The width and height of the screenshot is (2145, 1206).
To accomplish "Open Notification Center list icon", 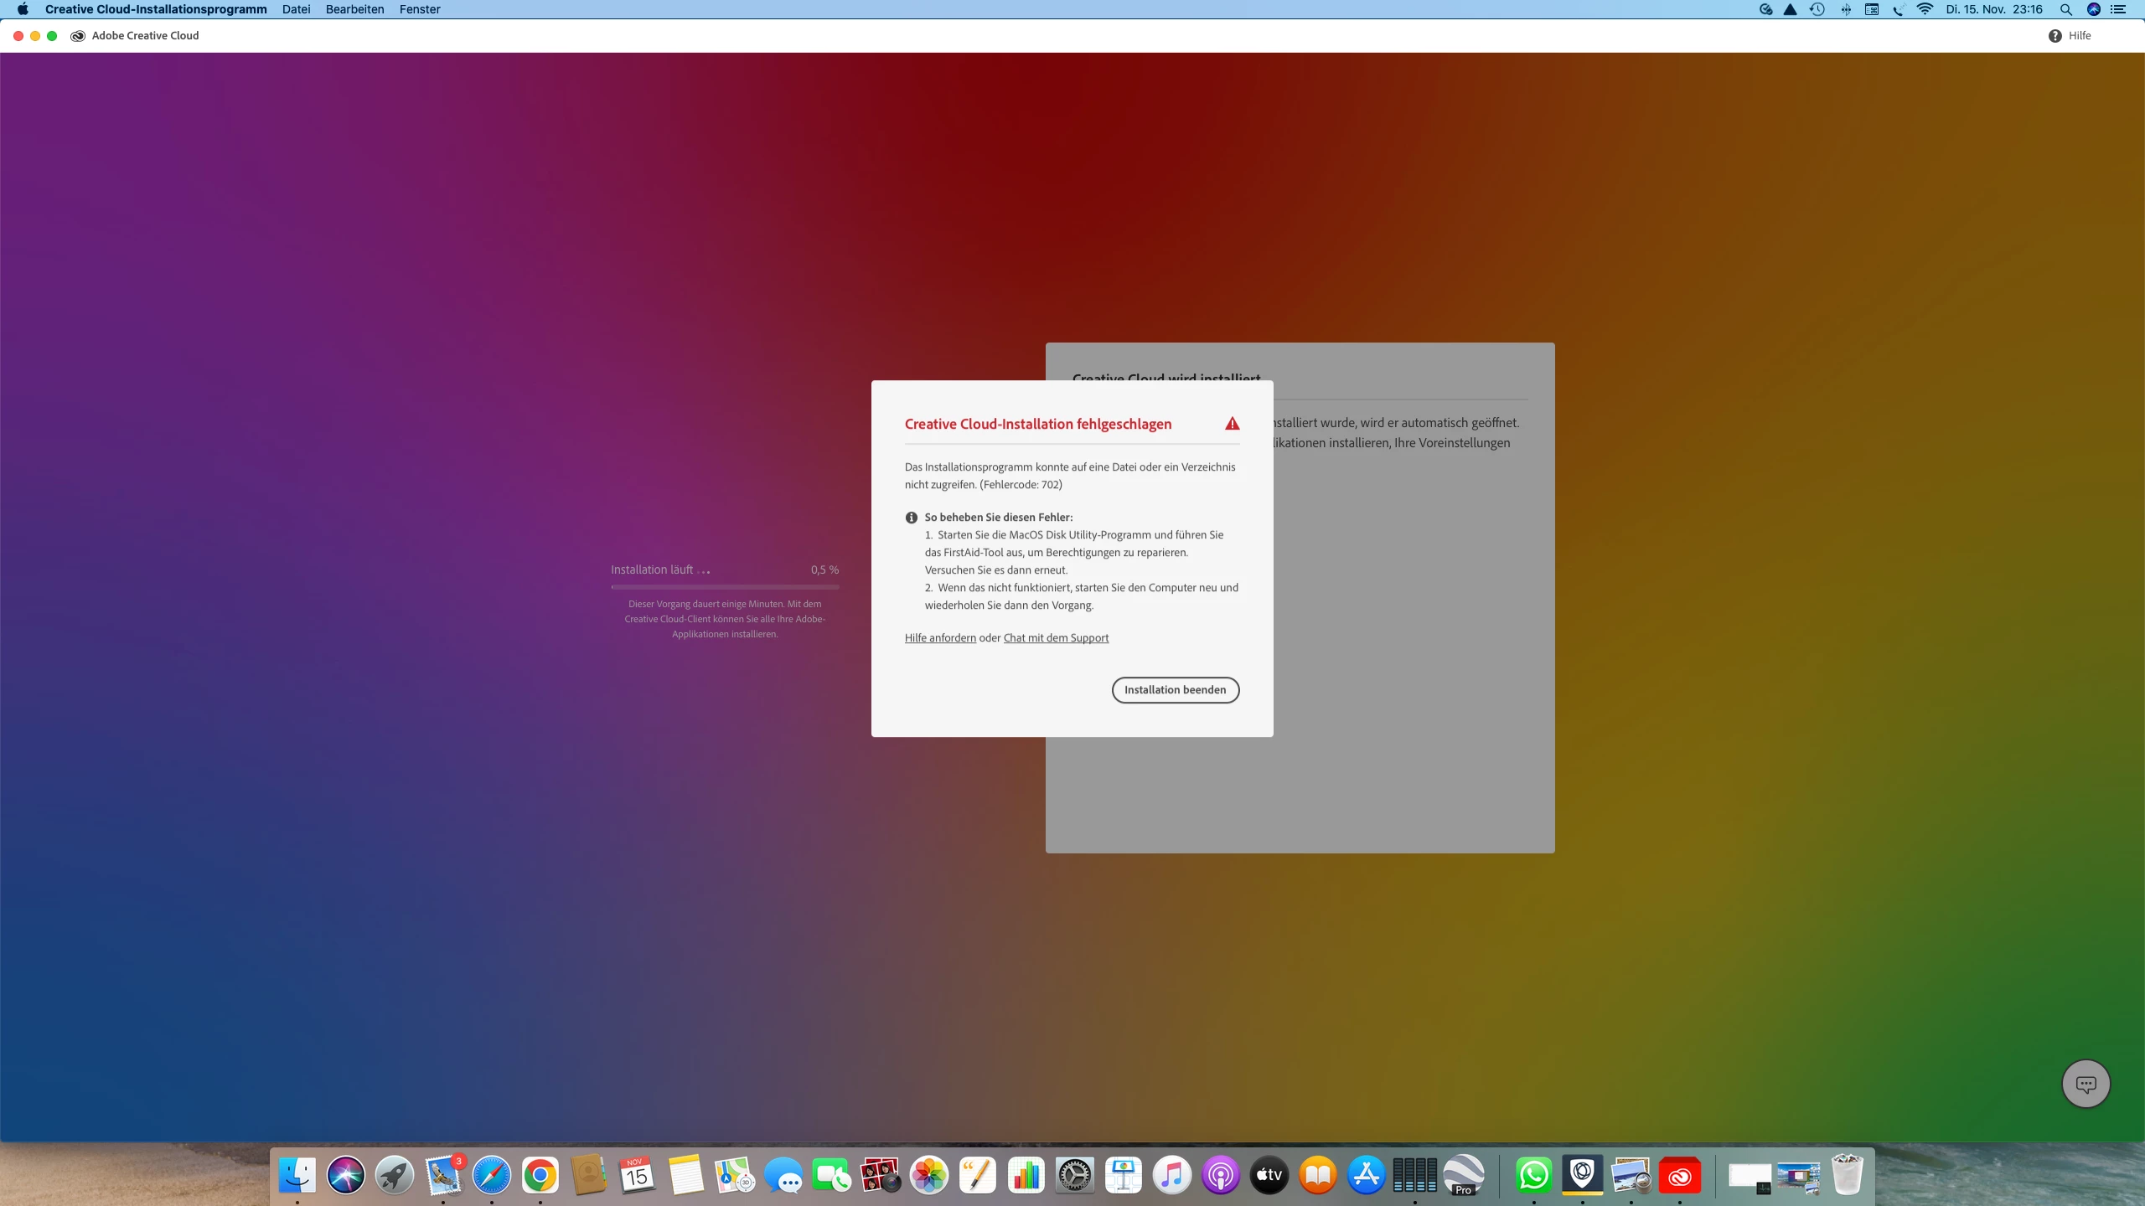I will (x=2119, y=9).
